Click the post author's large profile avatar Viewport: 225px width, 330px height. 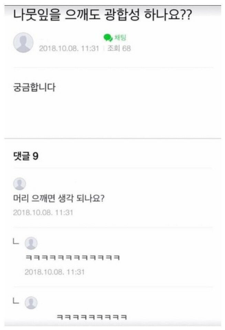[x=23, y=43]
